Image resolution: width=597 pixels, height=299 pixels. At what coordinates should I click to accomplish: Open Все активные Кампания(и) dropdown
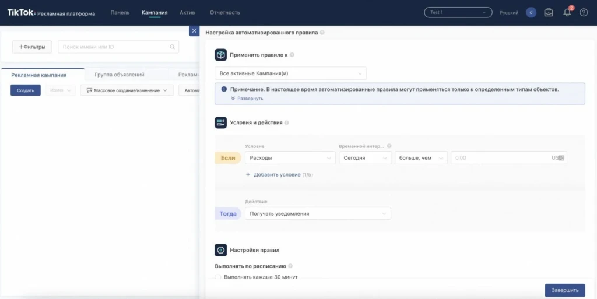[290, 73]
